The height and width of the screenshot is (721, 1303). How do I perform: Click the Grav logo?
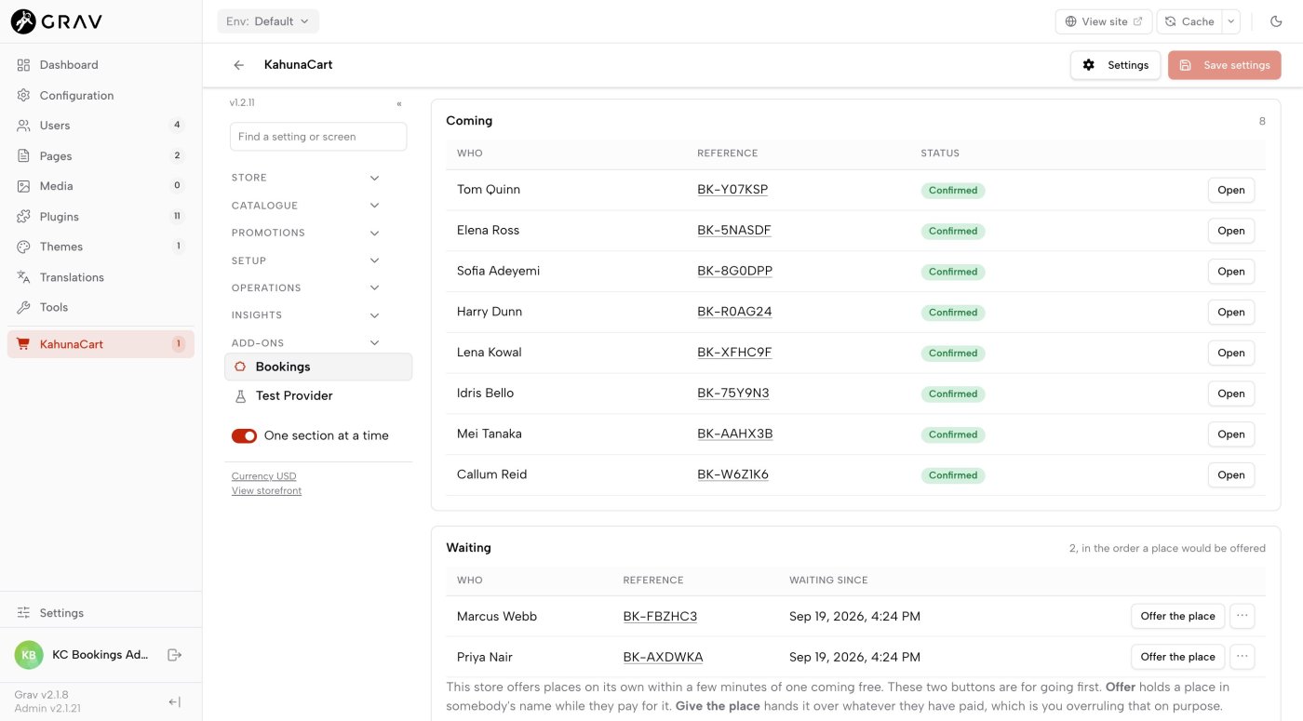(x=57, y=20)
